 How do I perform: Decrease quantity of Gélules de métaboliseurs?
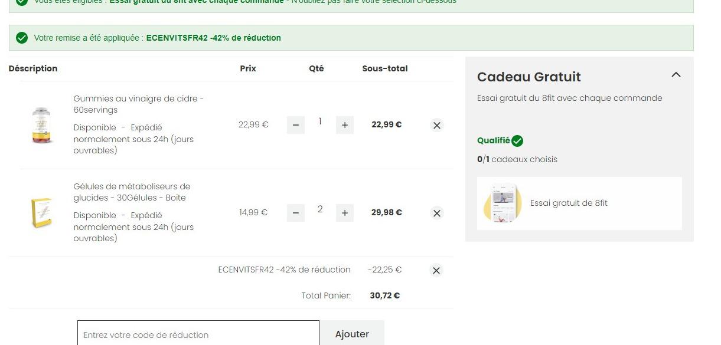coord(296,213)
